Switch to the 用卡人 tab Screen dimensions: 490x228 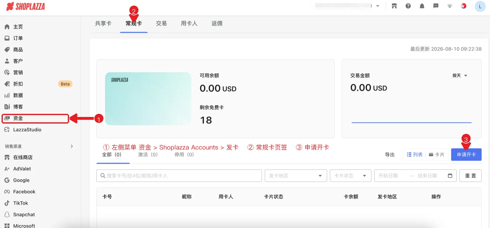click(x=189, y=23)
